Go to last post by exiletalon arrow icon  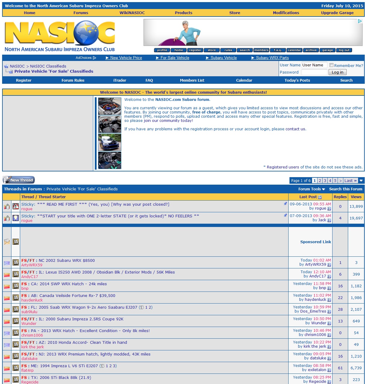(x=329, y=370)
